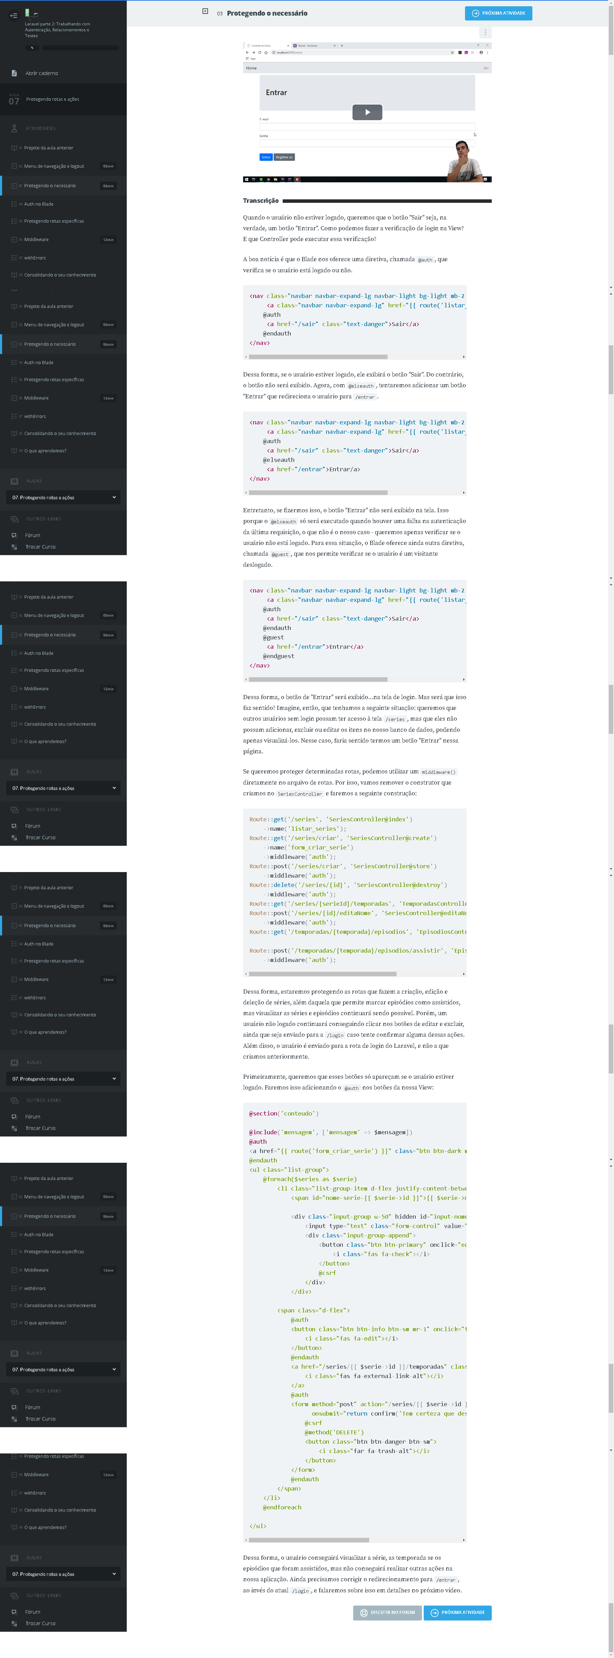614x1658 pixels.
Task: Expand the bottommost '07. Protegendo rotas e ações' dropdown
Action: tap(63, 1574)
